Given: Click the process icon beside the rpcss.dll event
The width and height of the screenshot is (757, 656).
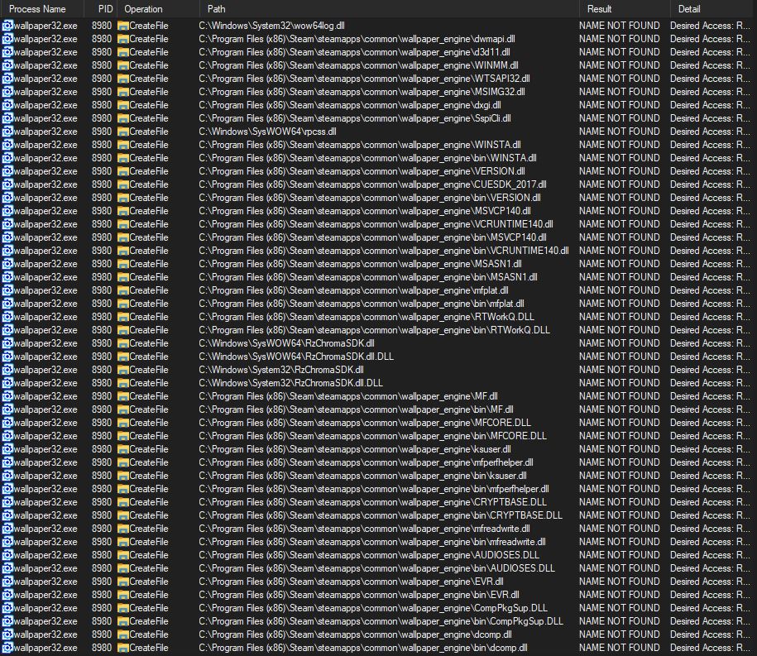Looking at the screenshot, I should (7, 132).
